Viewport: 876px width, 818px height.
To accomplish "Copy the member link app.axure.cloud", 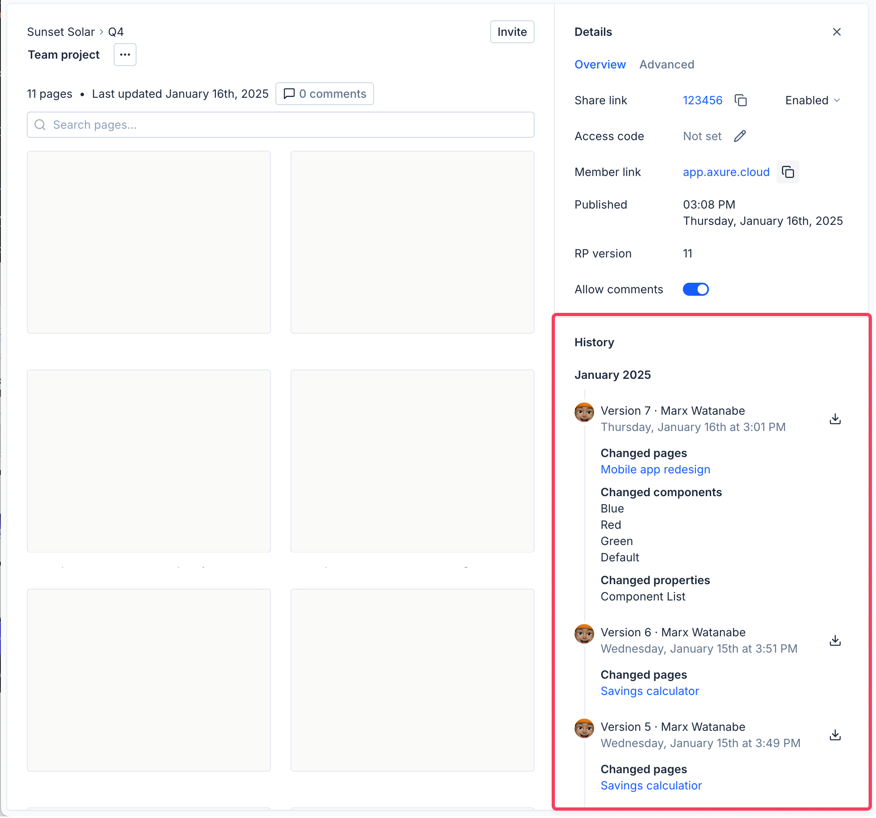I will [788, 172].
